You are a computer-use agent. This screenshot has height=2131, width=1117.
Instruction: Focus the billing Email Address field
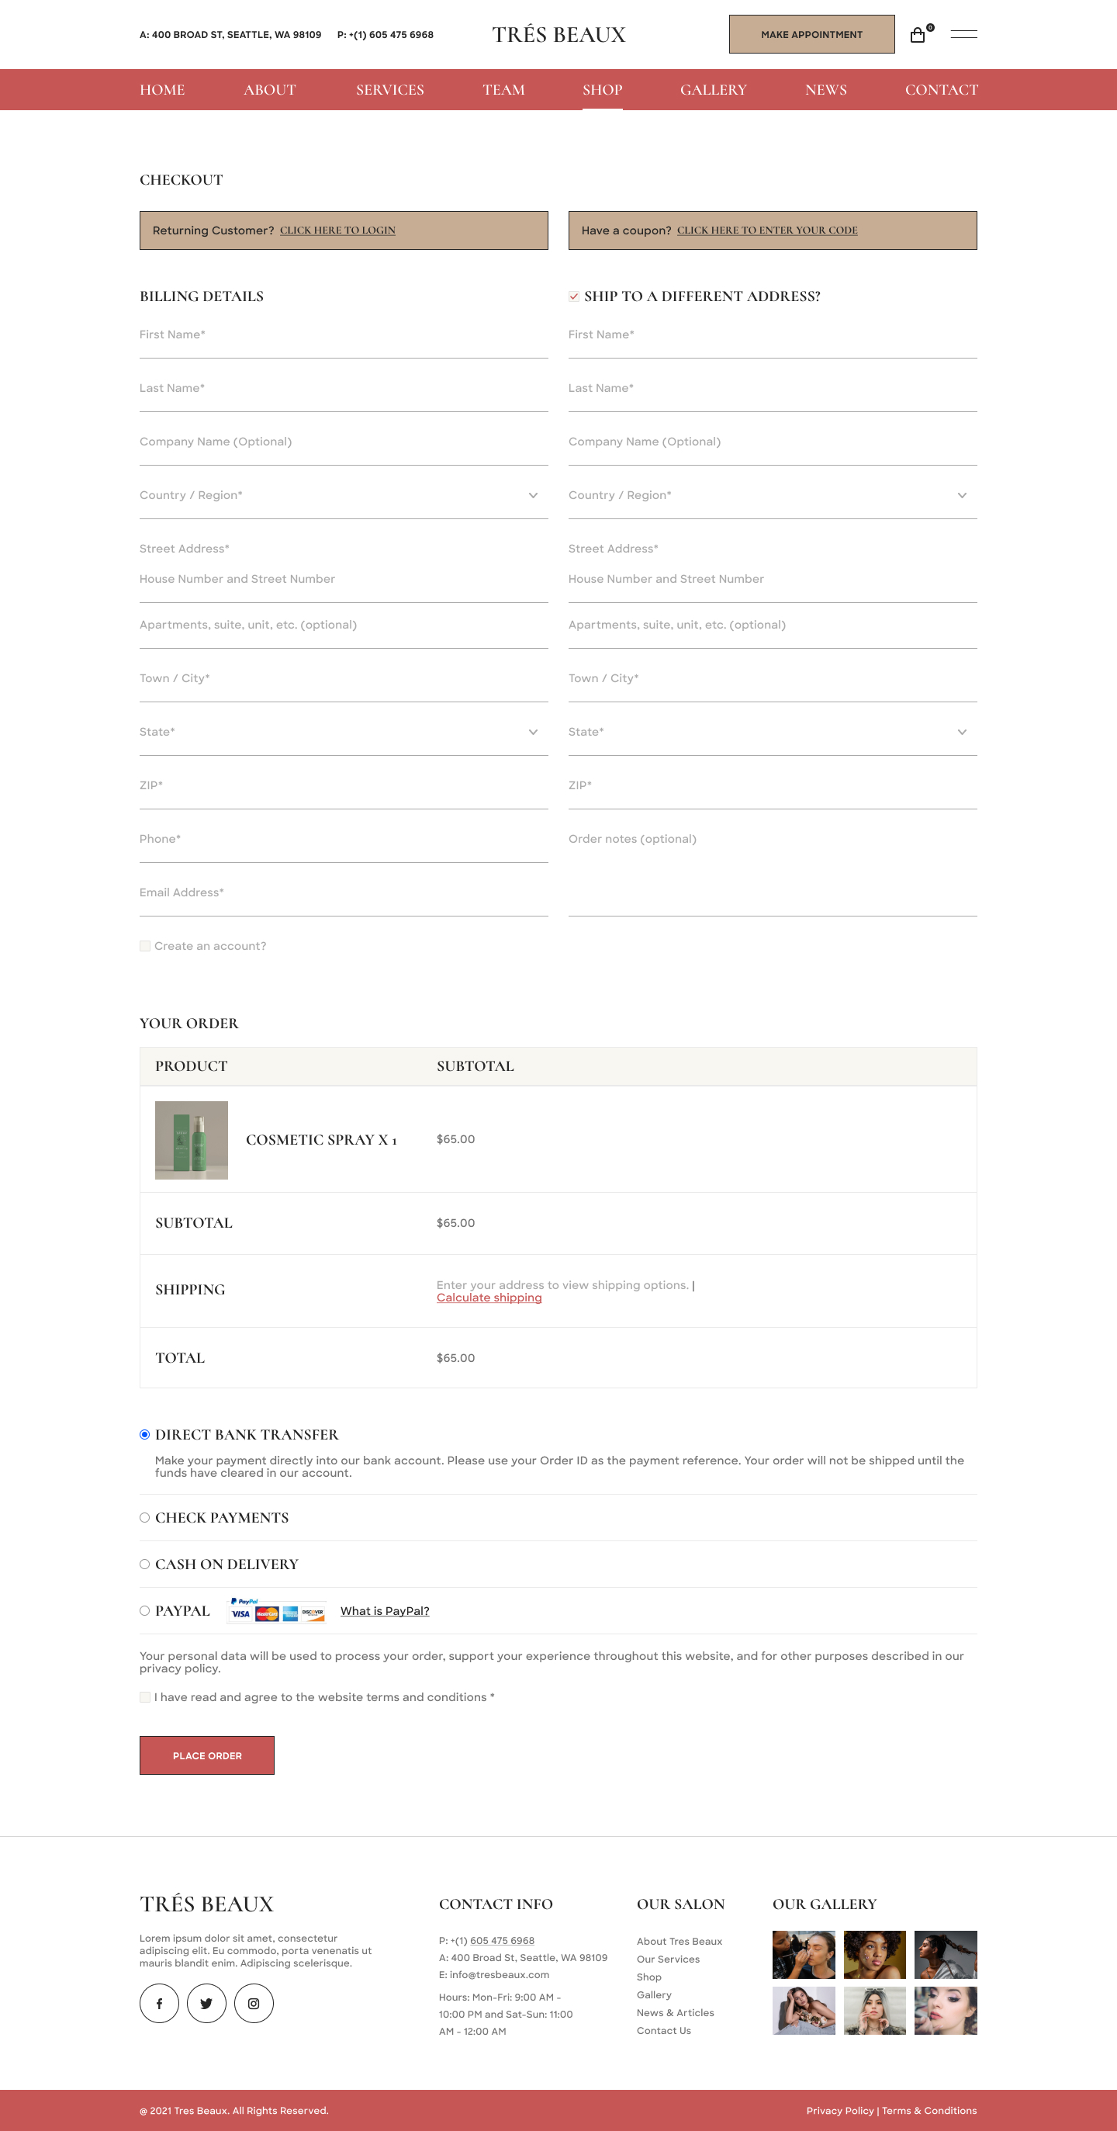(x=343, y=892)
